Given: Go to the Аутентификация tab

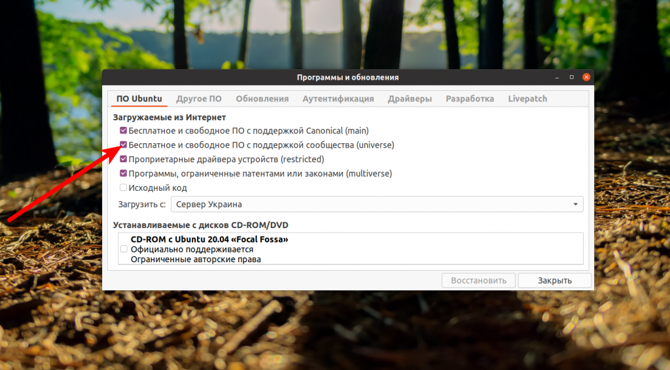Looking at the screenshot, I should pos(338,99).
